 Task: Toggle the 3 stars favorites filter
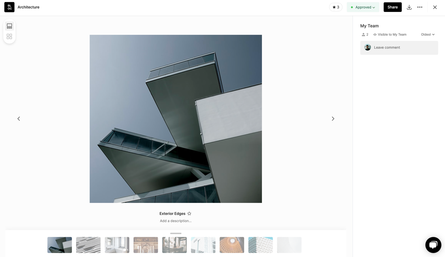(x=335, y=7)
